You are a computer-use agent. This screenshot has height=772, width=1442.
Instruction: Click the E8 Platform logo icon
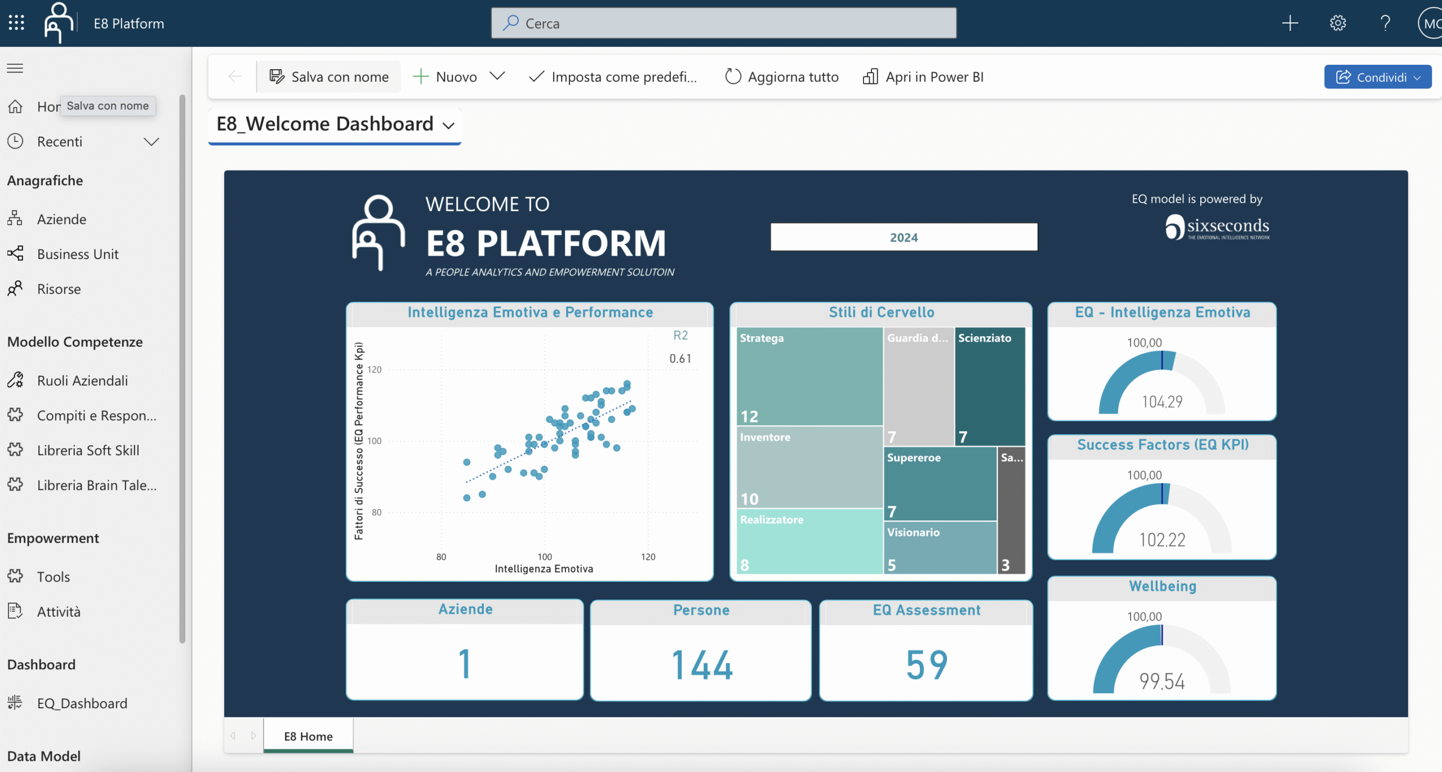[59, 23]
